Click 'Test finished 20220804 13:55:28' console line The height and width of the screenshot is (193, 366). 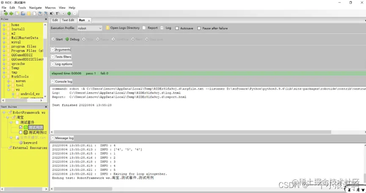pos(82,105)
